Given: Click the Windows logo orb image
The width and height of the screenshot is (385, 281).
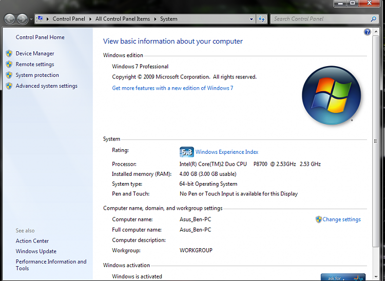Looking at the screenshot, I should 332,95.
